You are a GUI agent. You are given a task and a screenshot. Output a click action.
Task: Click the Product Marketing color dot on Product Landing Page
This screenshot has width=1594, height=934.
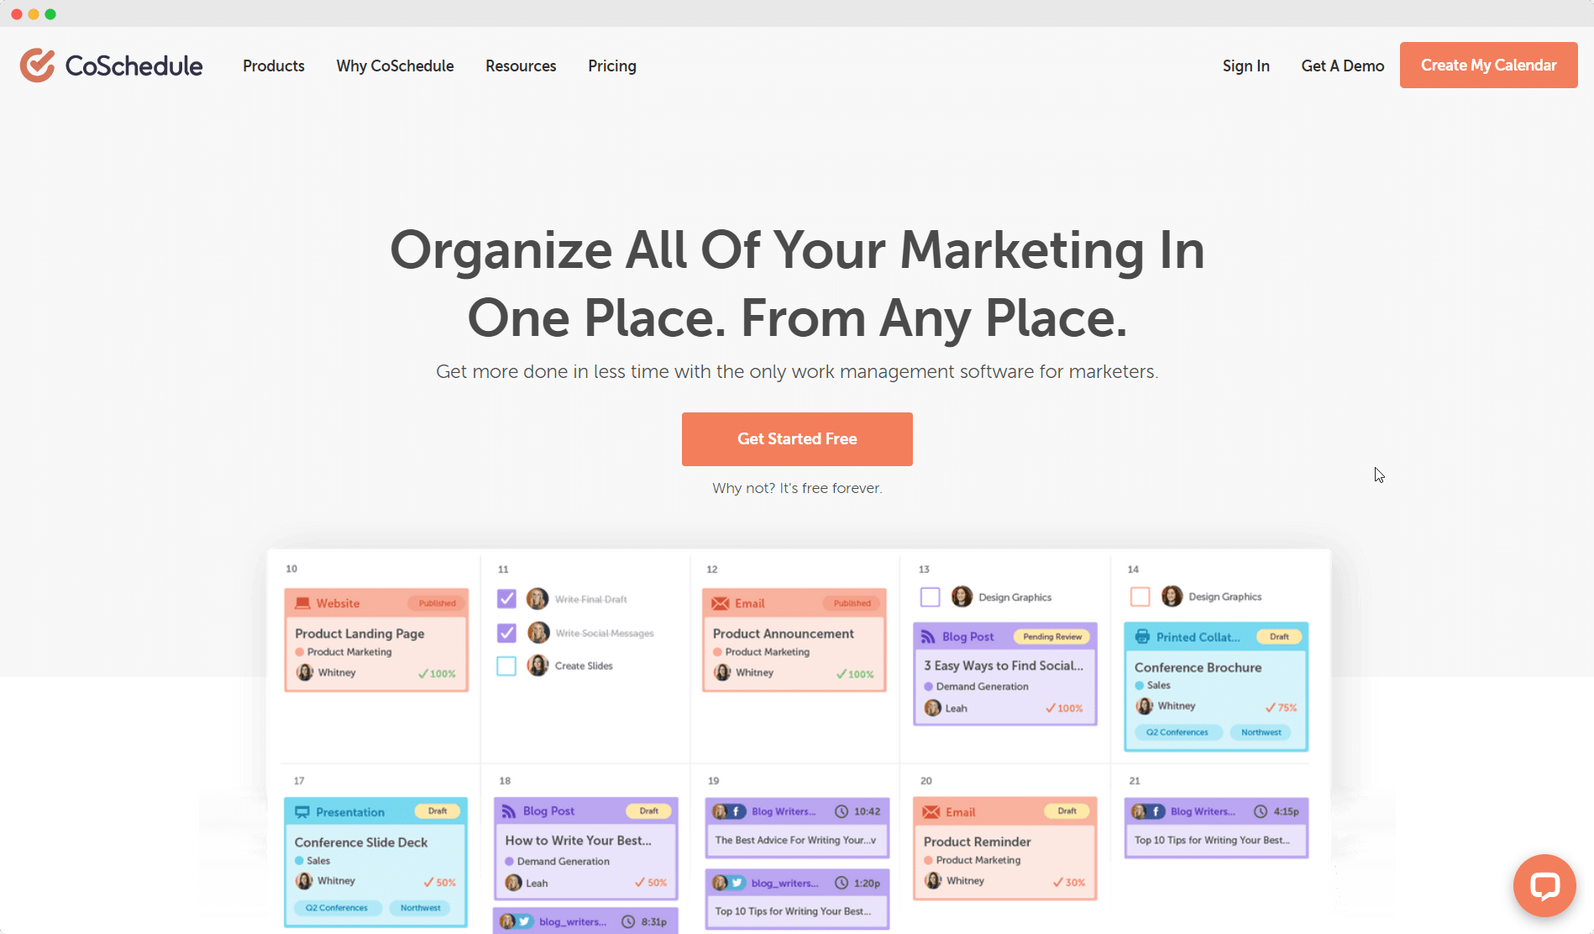tap(299, 652)
